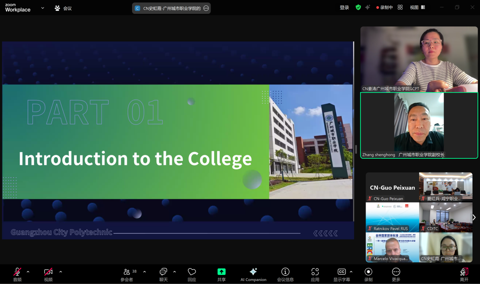Expand chat options arrow beside 聊天
This screenshot has width=480, height=284.
174,272
